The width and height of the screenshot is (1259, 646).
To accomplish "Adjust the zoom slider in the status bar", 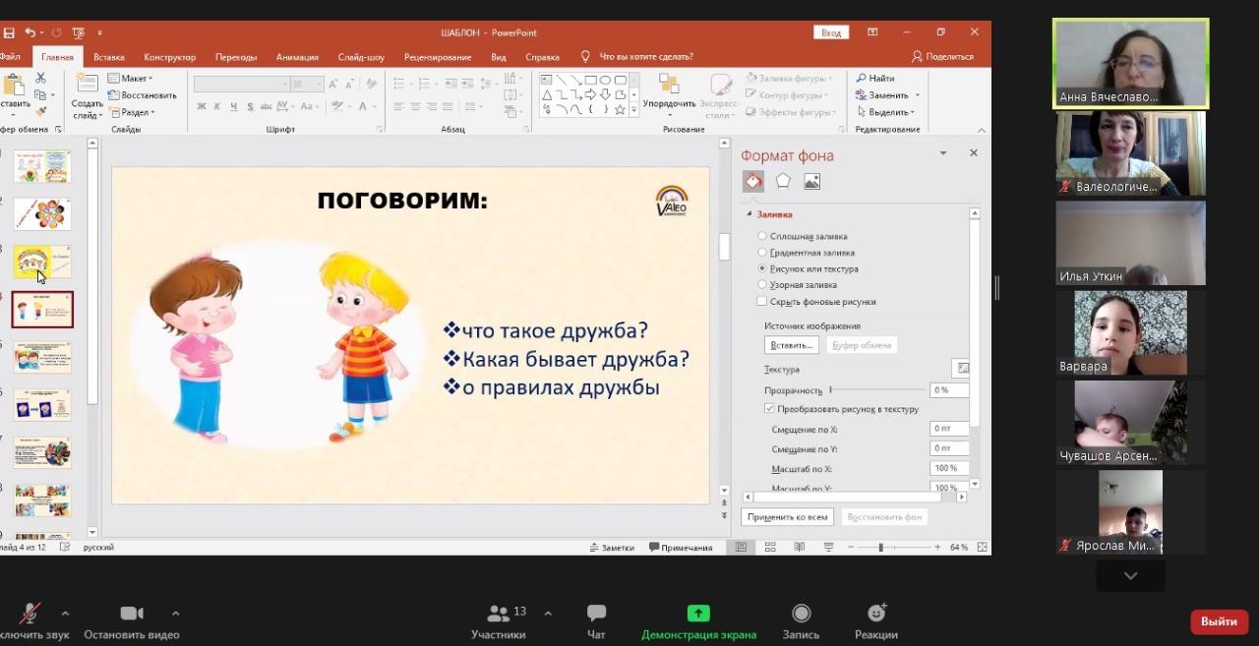I will (x=880, y=547).
